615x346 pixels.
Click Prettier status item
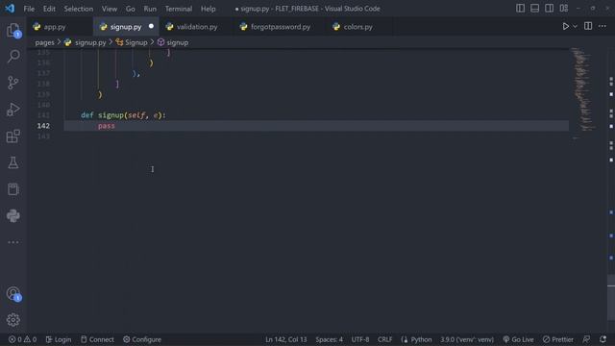pos(558,339)
